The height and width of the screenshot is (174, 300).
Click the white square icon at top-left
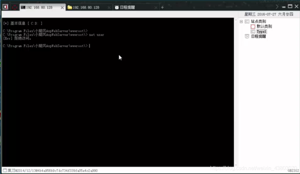[x=5, y=7]
